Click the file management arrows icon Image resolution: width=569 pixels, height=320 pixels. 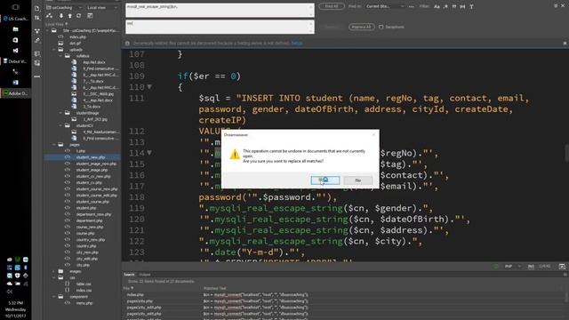coord(37,18)
